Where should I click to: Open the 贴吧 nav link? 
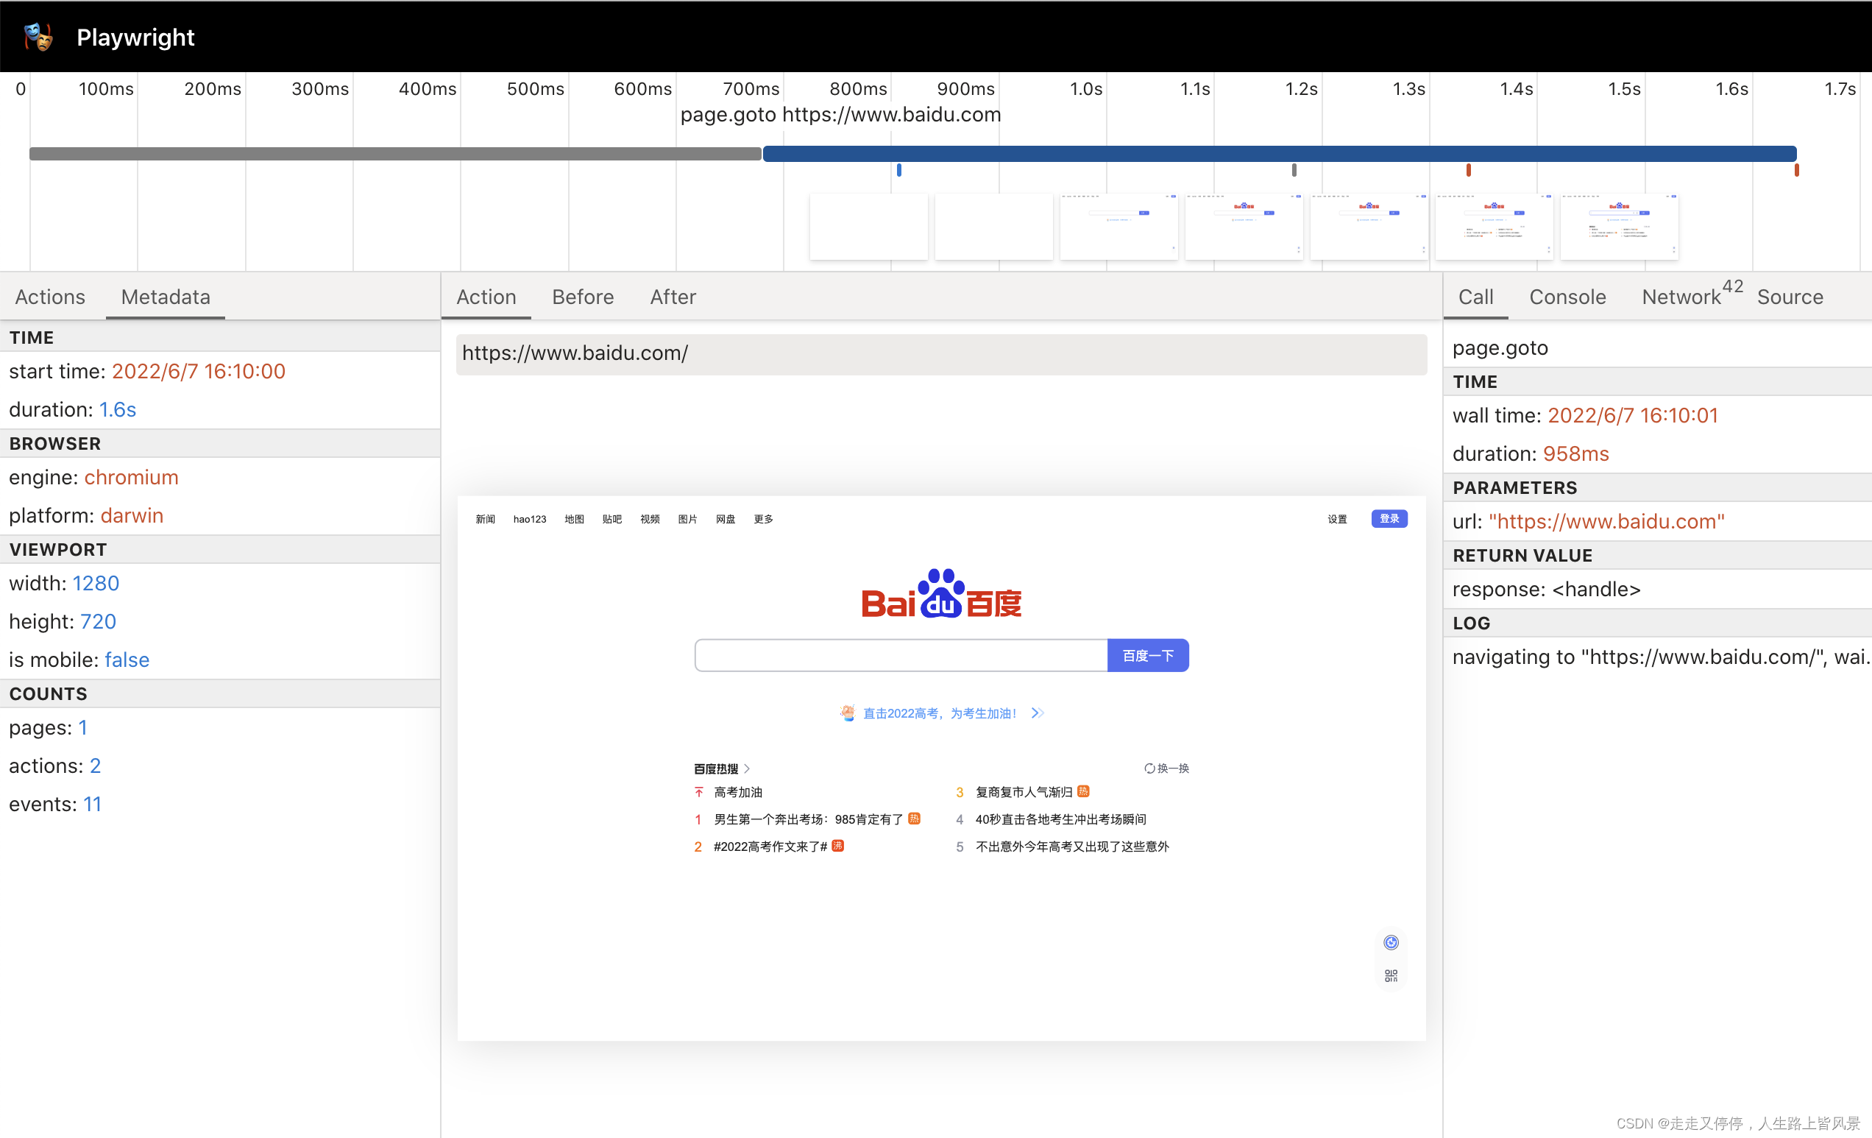click(x=611, y=519)
